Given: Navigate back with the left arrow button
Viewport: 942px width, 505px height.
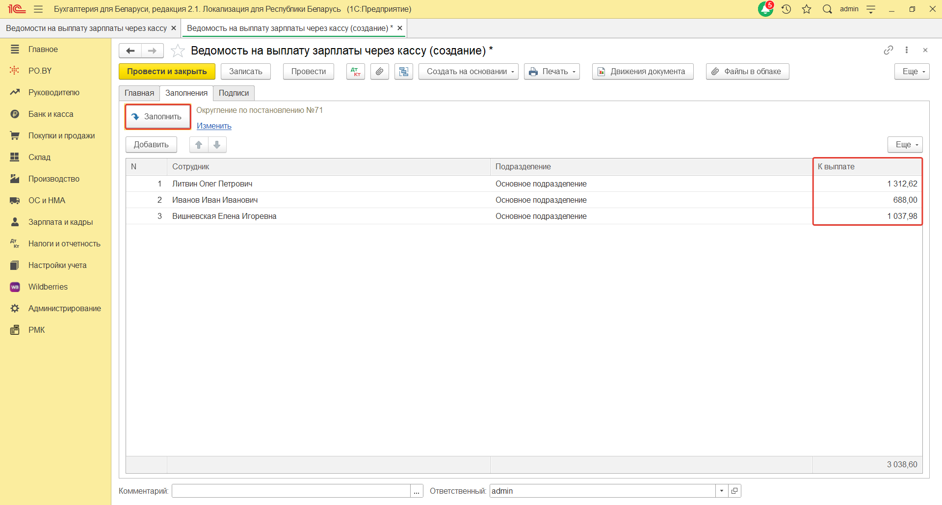Looking at the screenshot, I should (x=131, y=51).
